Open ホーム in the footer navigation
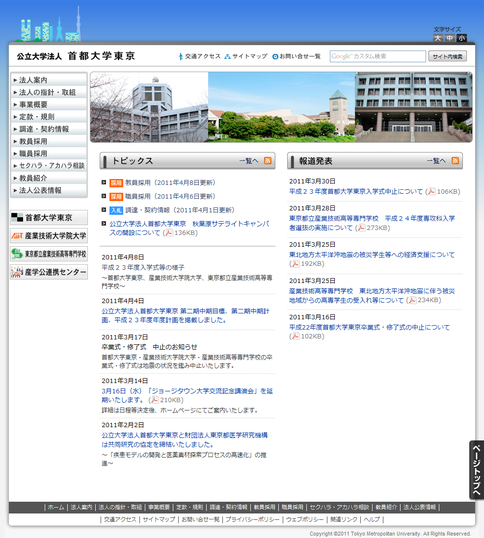484x538 pixels. click(x=56, y=507)
